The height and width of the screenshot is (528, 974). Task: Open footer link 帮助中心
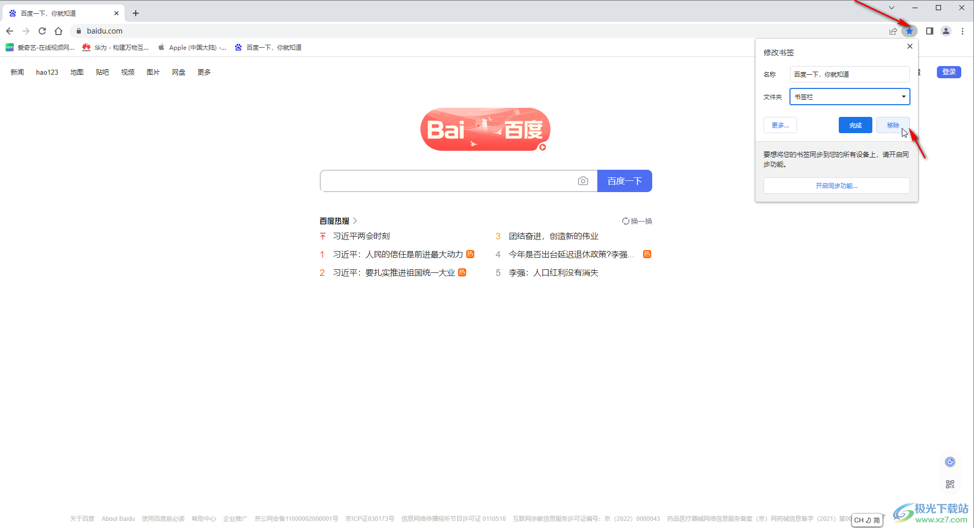[x=204, y=519]
